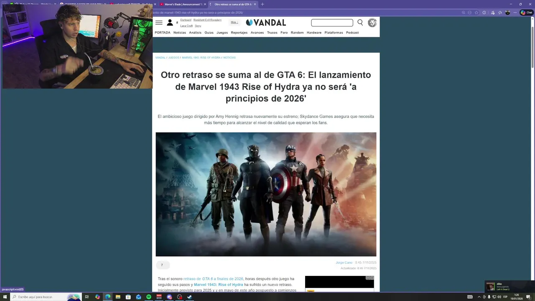Open browser extensions icon

484,13
